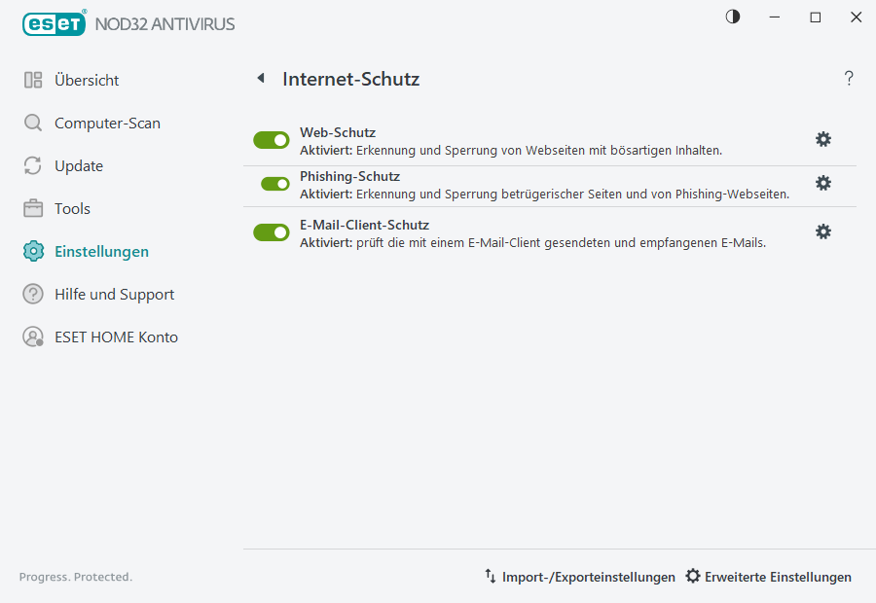The height and width of the screenshot is (603, 876).
Task: Open help via the question mark icon
Action: point(848,78)
